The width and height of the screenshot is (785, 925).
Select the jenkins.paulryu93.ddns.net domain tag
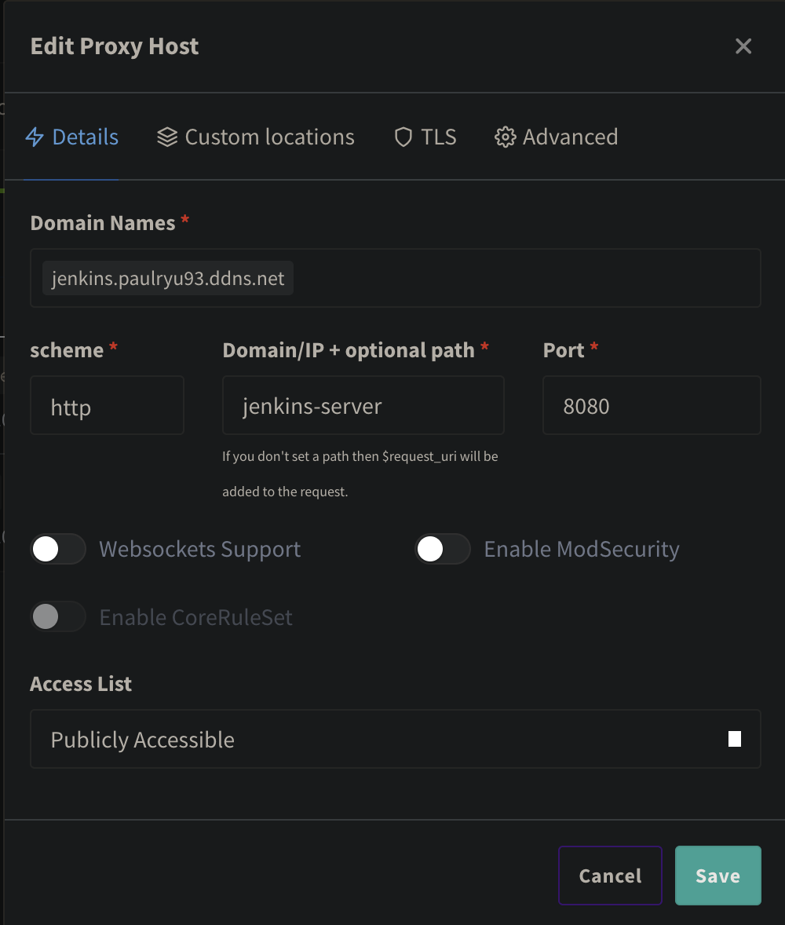point(168,278)
